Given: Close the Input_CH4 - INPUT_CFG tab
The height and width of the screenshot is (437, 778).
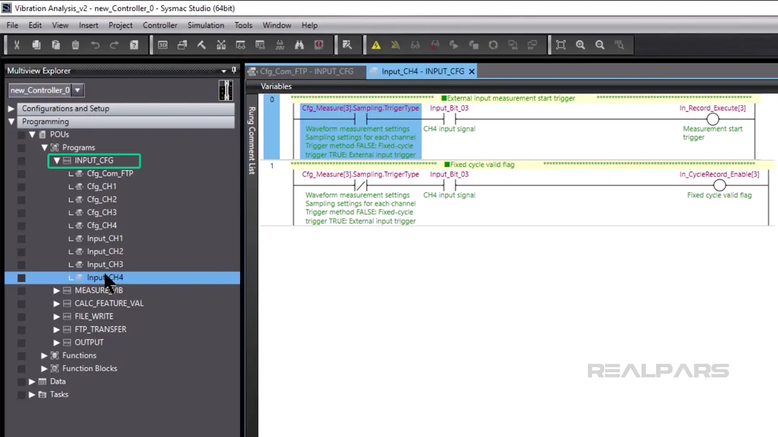Looking at the screenshot, I should click(472, 72).
